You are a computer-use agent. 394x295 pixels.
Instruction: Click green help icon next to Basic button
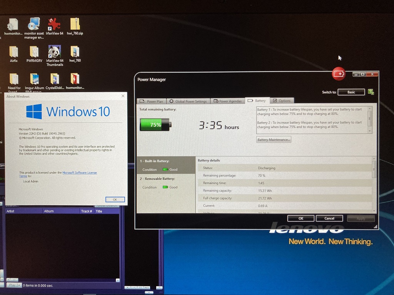coord(371,92)
